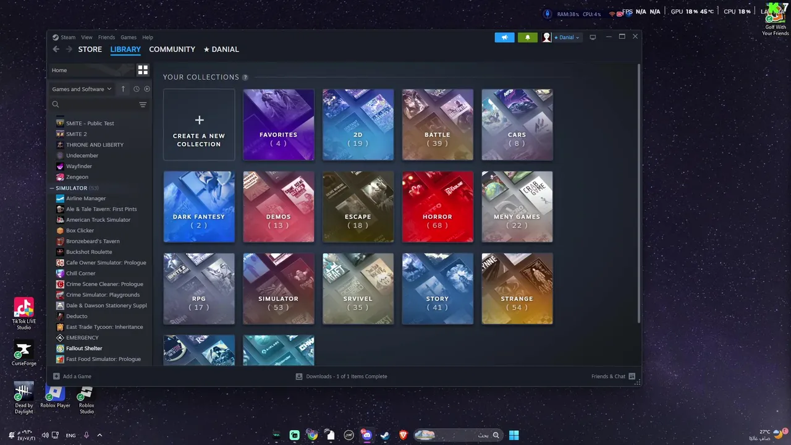This screenshot has width=791, height=445.
Task: Sort library with the up-arrow icon
Action: tap(123, 89)
